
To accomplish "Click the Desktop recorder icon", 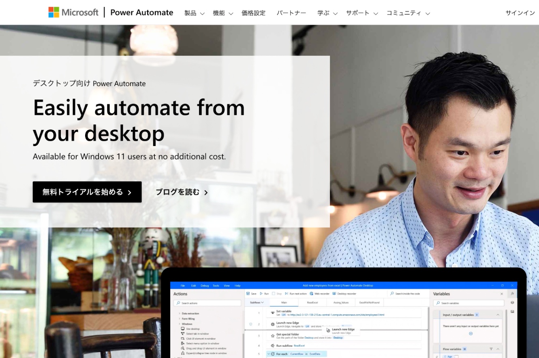I will pos(334,293).
